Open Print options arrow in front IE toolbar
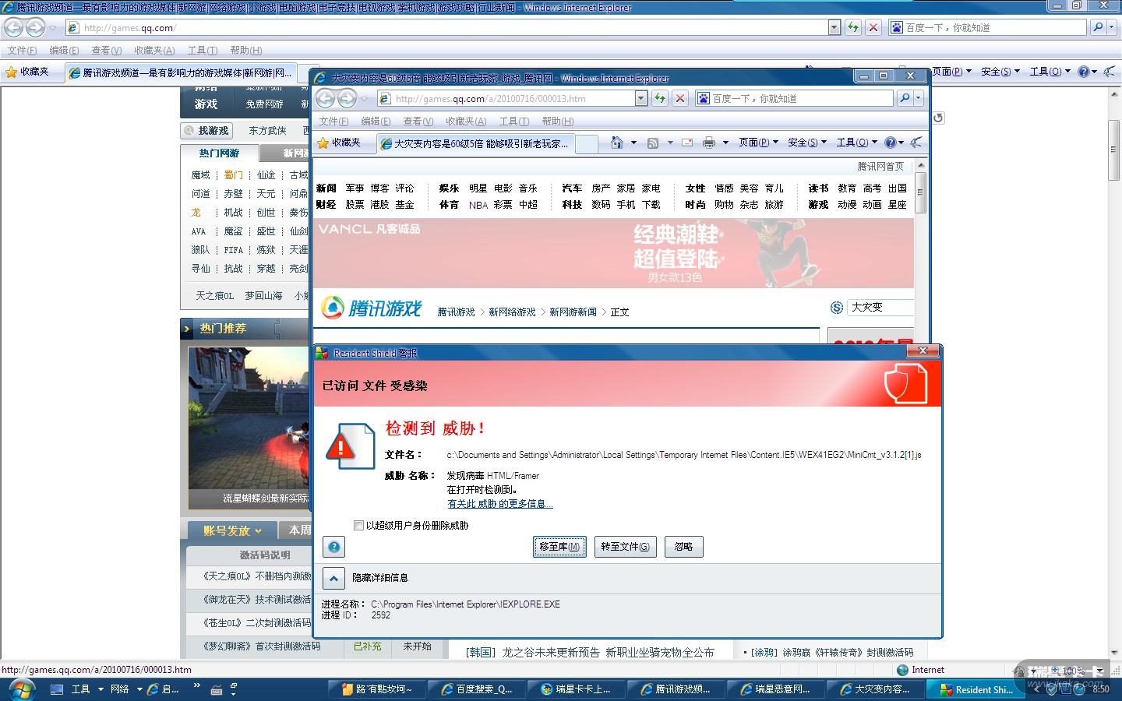The width and height of the screenshot is (1122, 701). coord(725,143)
